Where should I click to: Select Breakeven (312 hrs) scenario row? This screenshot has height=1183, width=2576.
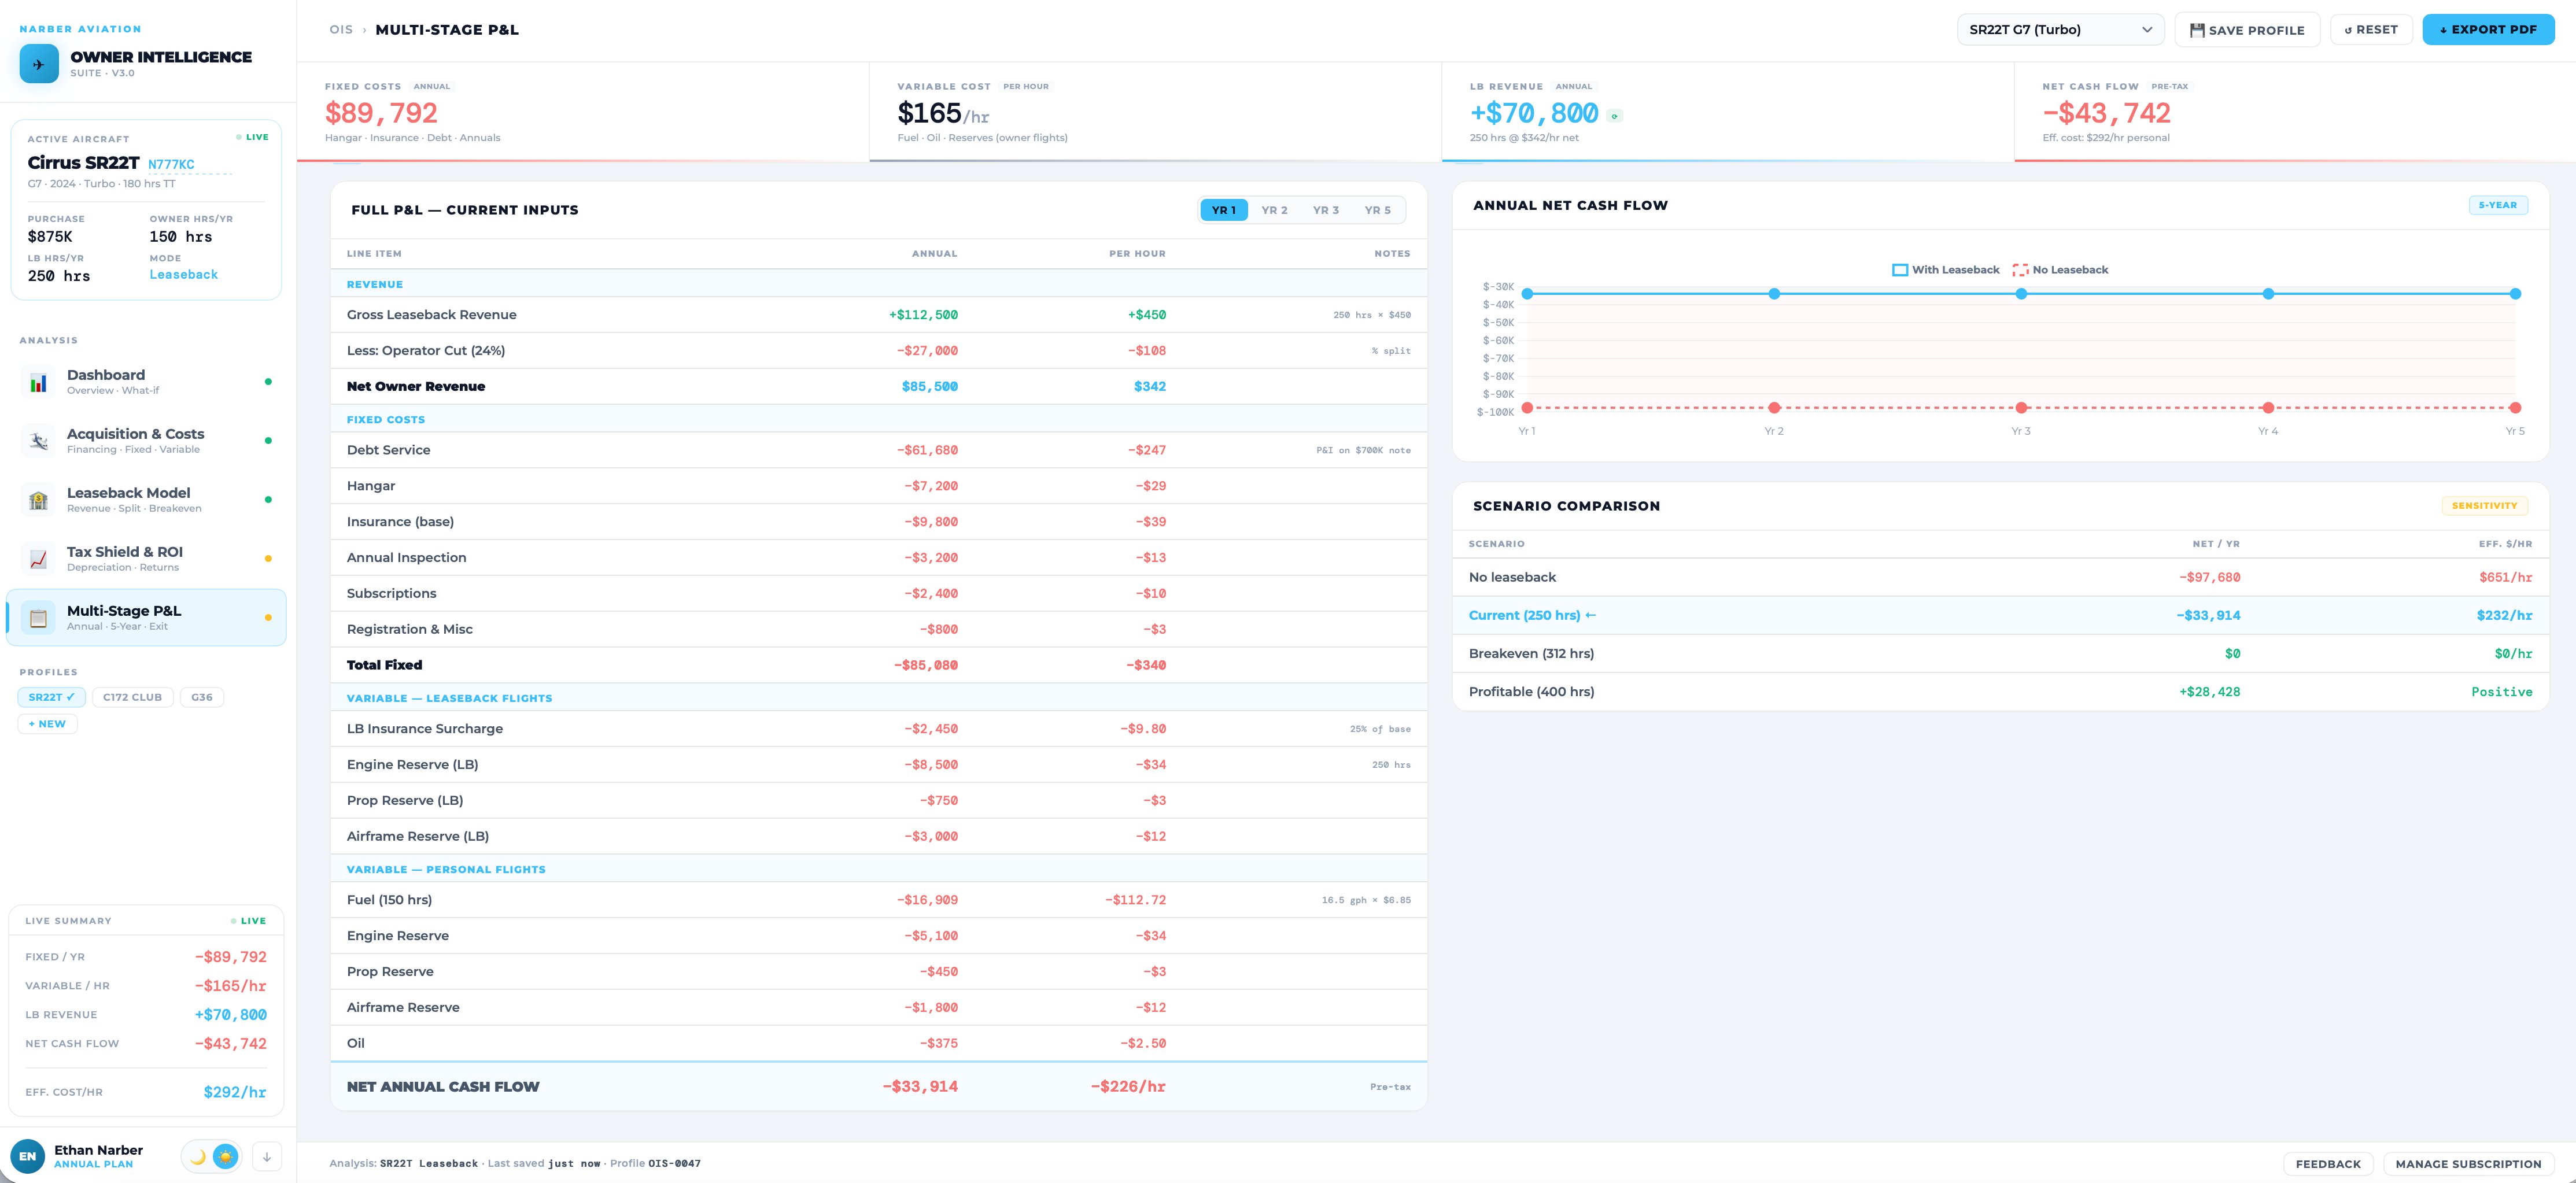coord(2000,654)
